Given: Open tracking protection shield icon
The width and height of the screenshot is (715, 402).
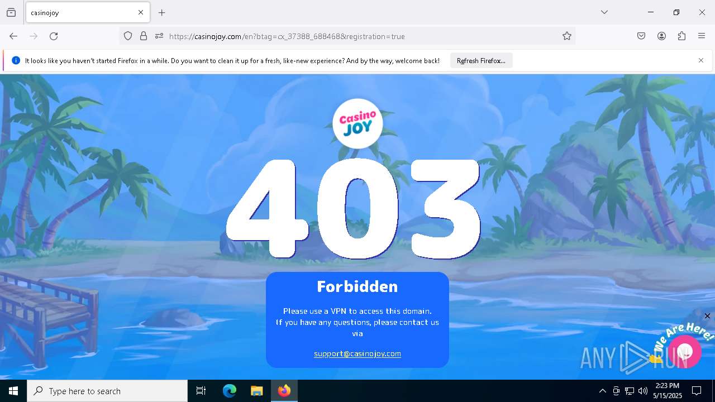Looking at the screenshot, I should click(x=128, y=36).
